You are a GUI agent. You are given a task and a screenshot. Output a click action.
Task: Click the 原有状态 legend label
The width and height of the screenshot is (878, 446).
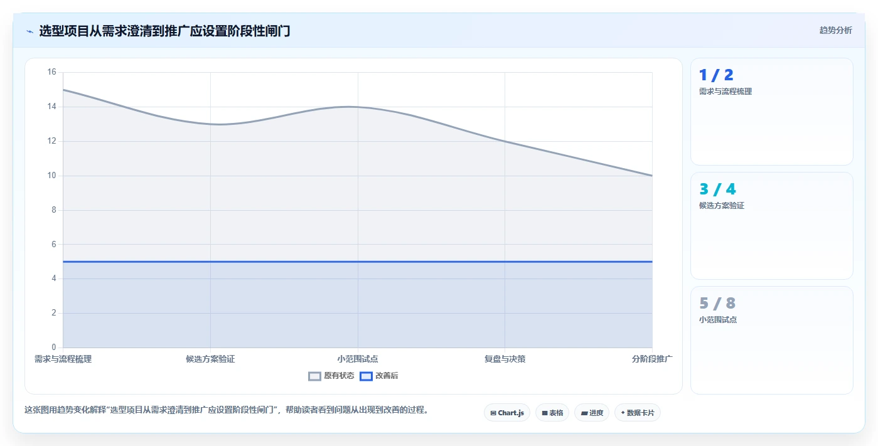tap(339, 376)
